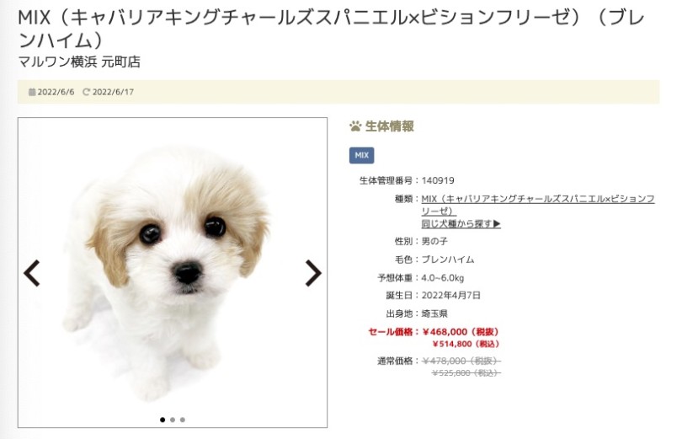
Task: Select the third carousel dot
Action: [x=183, y=420]
